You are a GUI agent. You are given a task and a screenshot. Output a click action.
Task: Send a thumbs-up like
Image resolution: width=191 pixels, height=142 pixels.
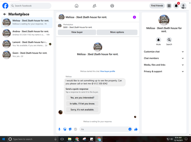pyautogui.click(x=136, y=129)
